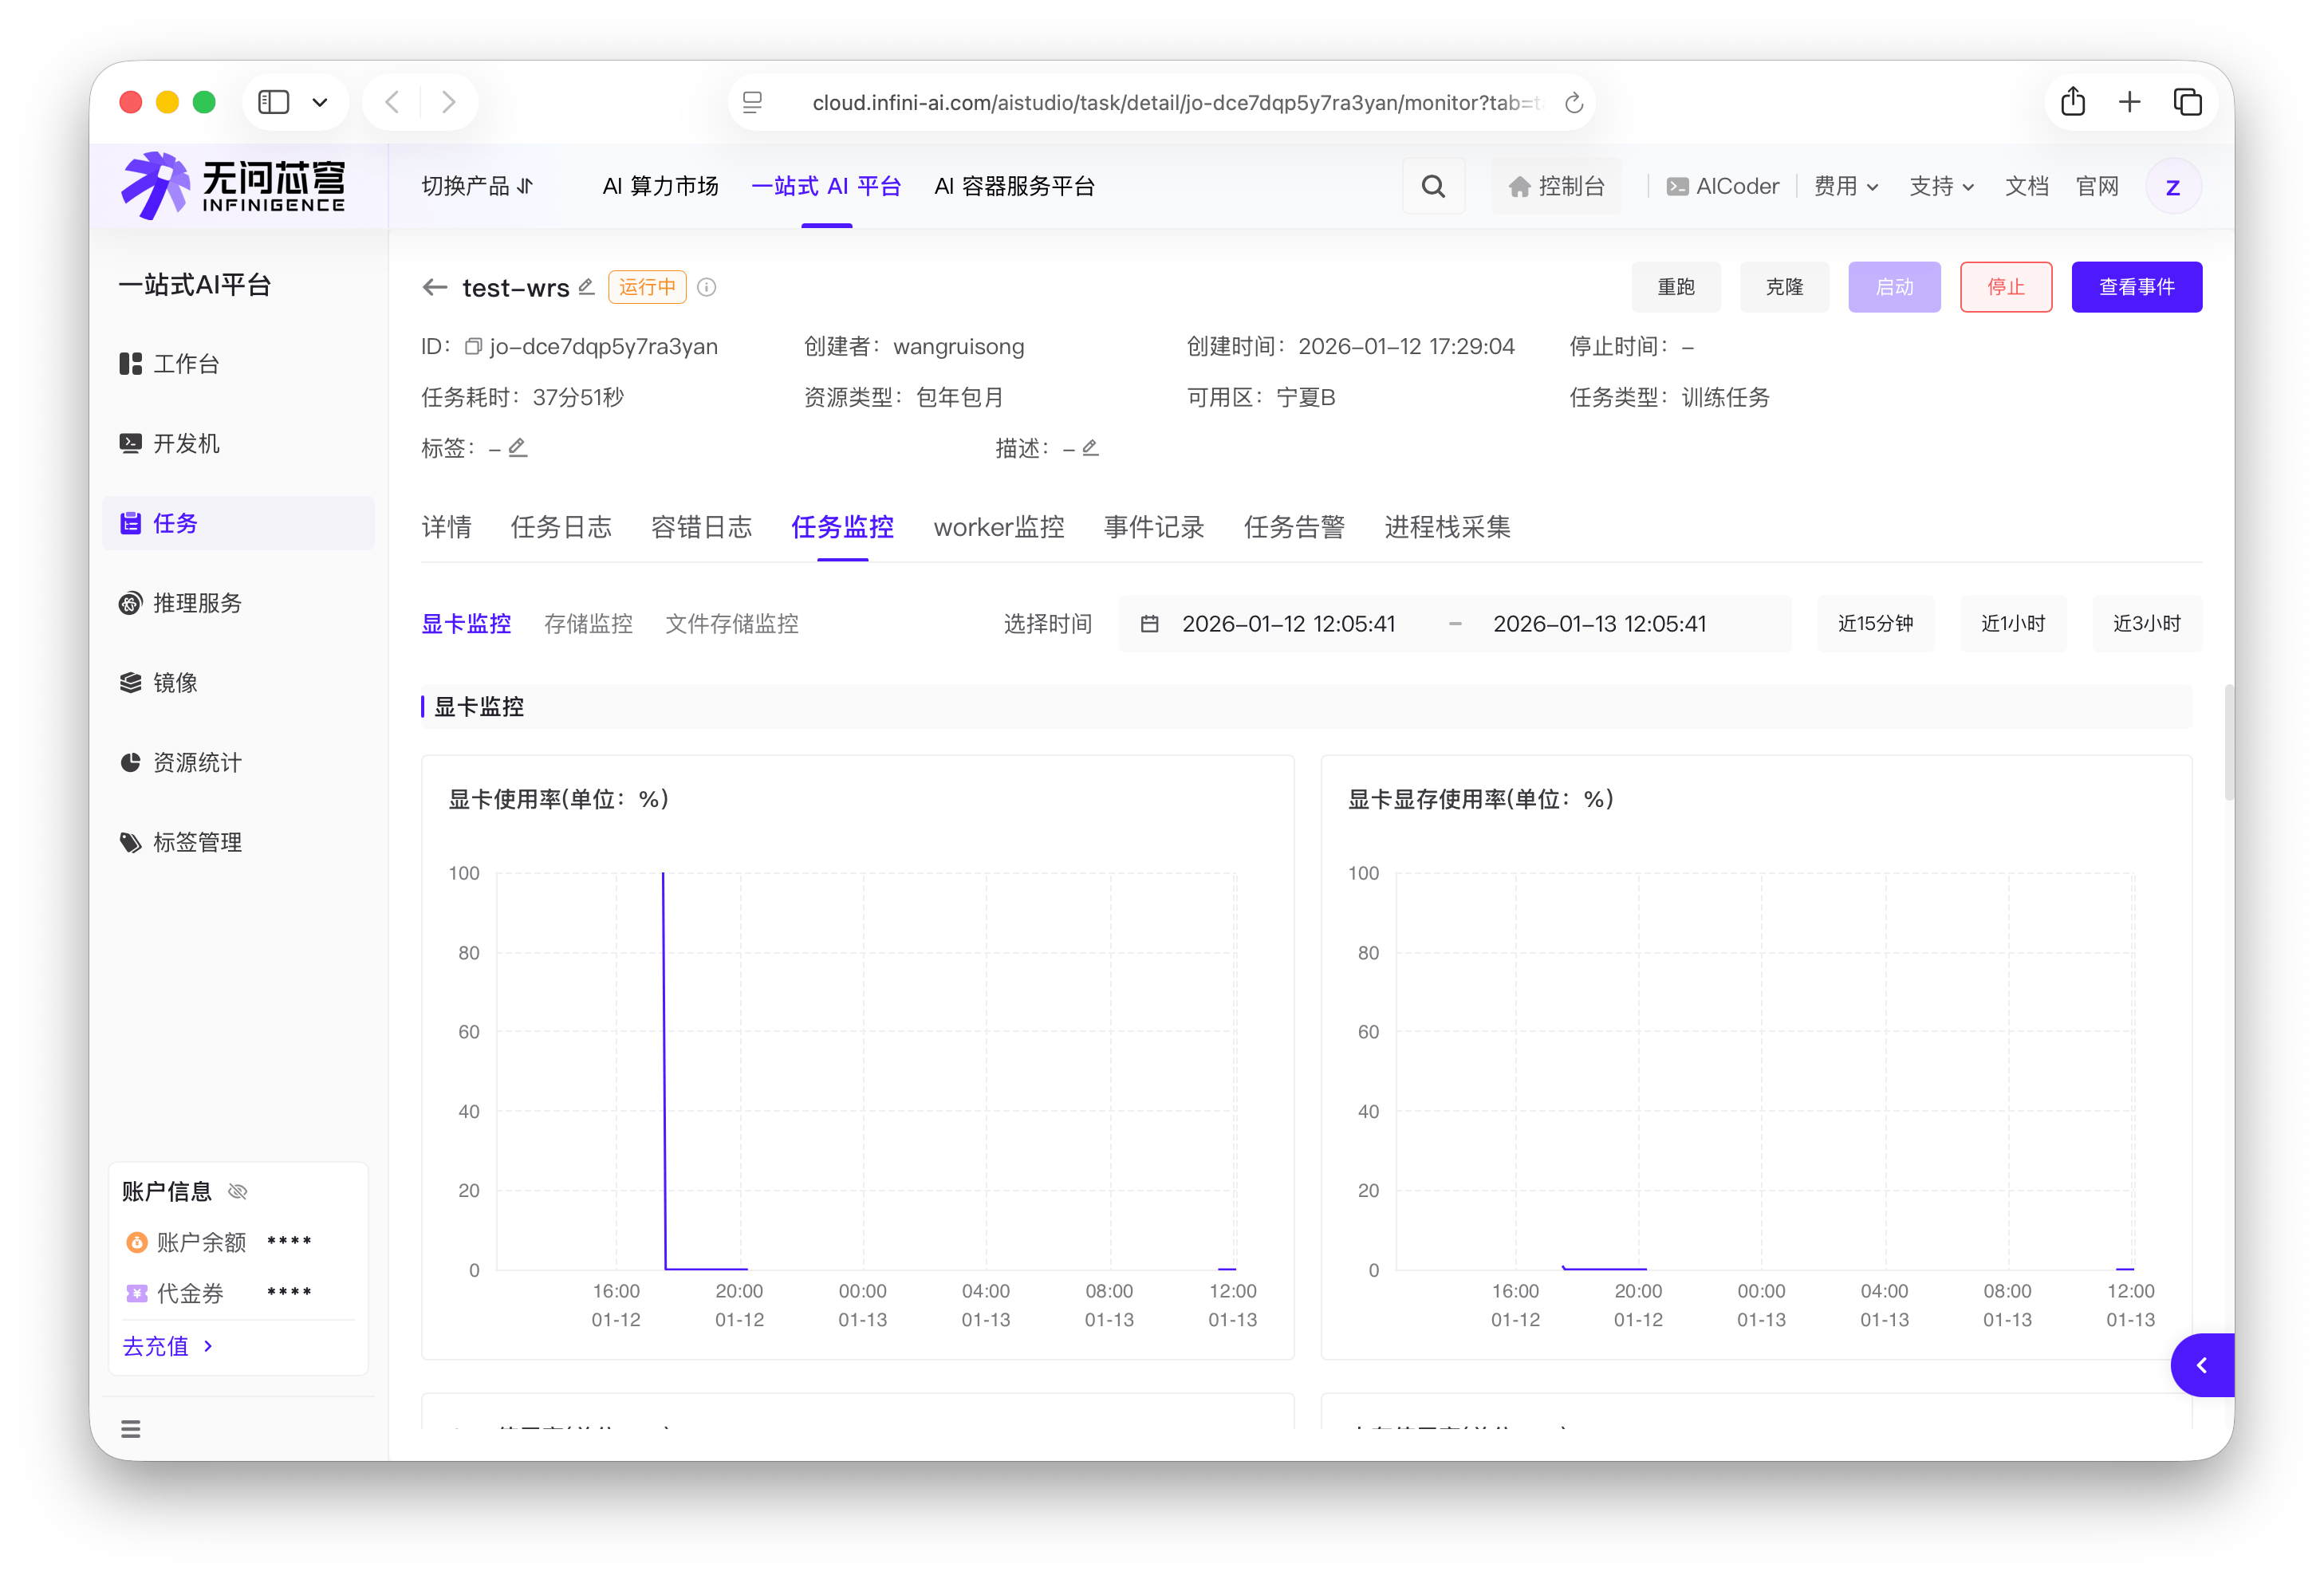Switch to the worker监控 tab
Viewport: 2324px width, 1579px height.
pos(998,527)
